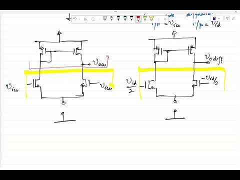Click the undo arrow in the pen toolbar

[x=75, y=19]
